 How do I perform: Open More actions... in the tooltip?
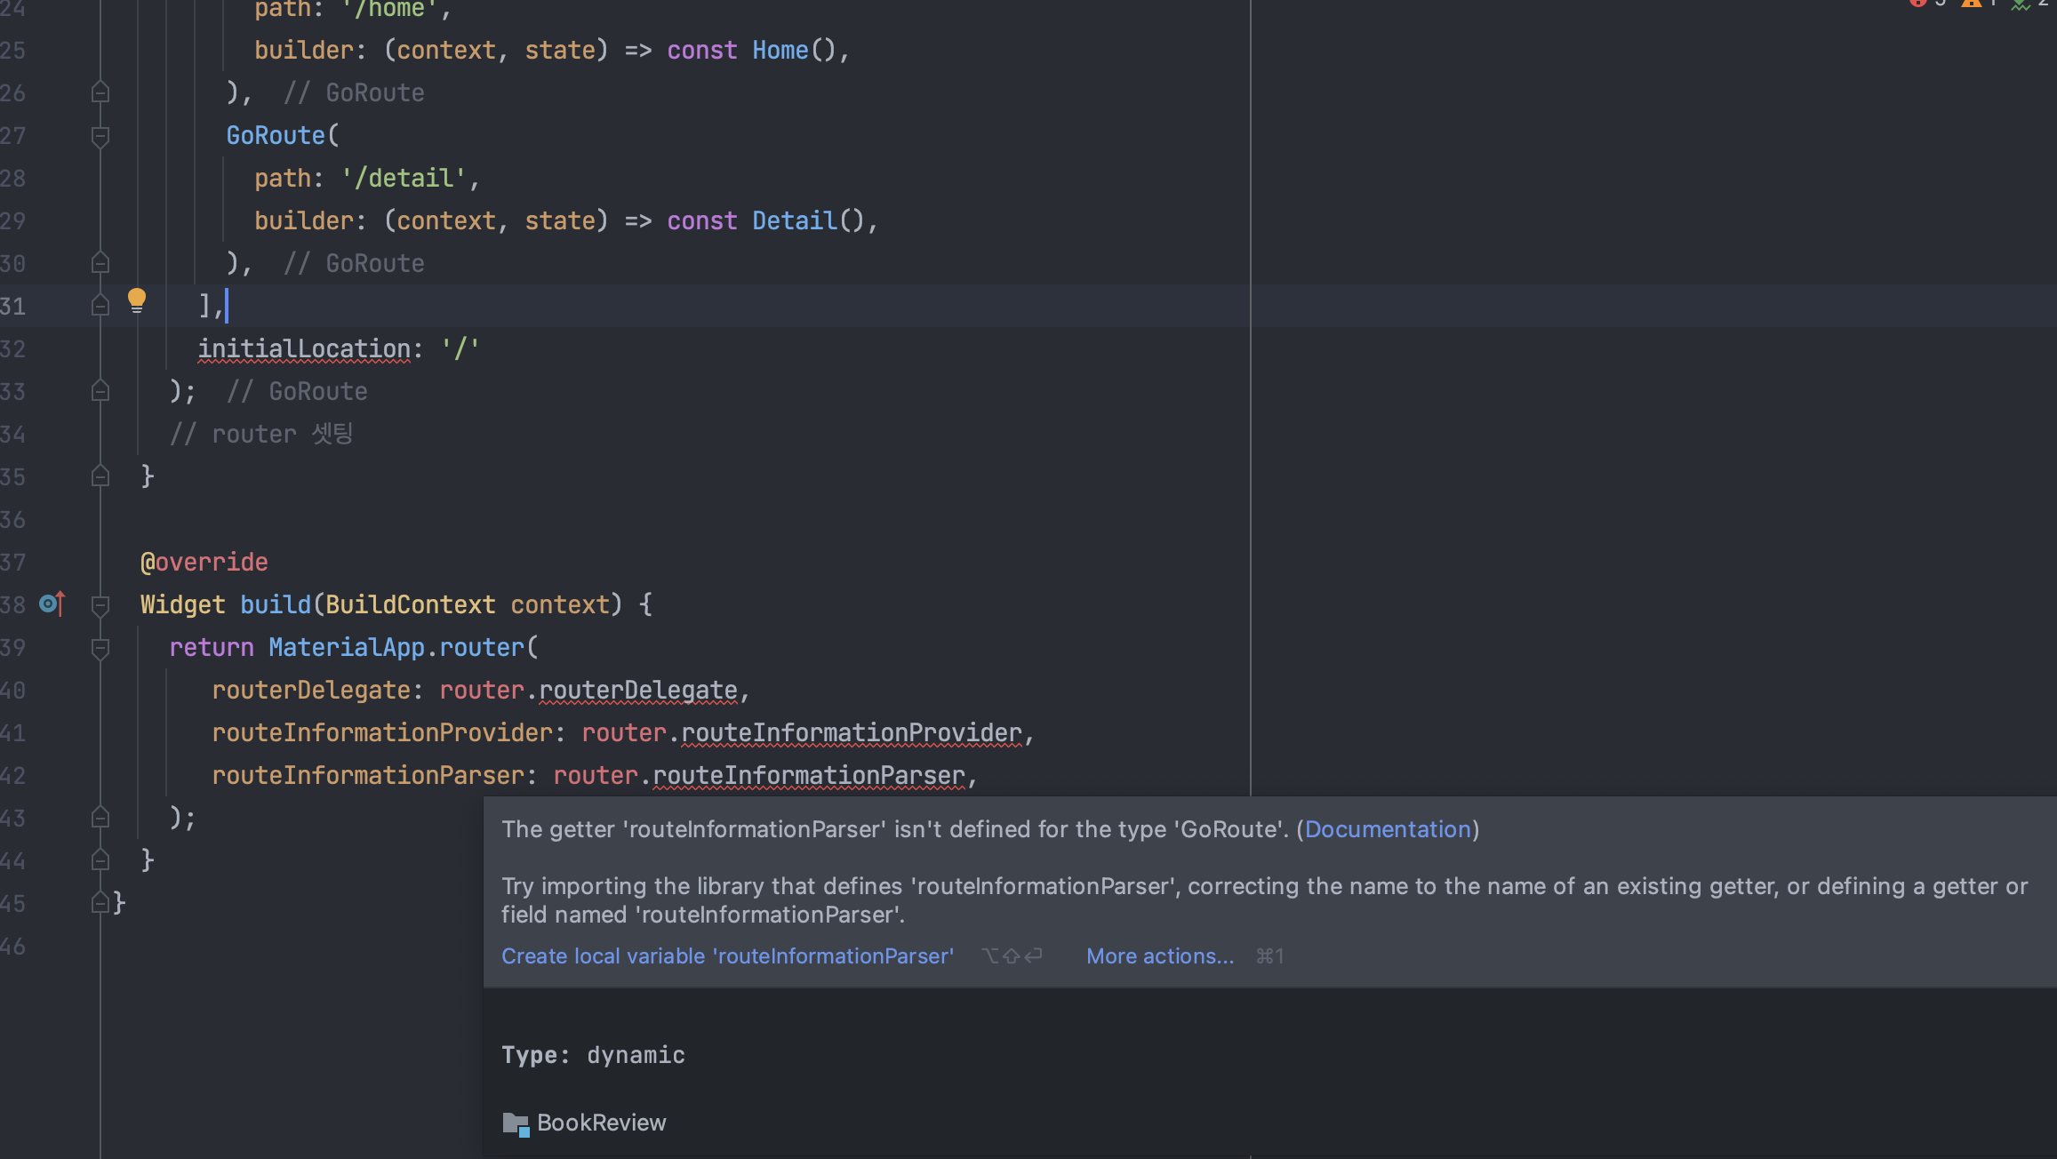coord(1160,956)
